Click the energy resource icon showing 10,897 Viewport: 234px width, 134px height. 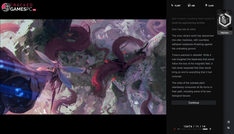tap(172, 5)
